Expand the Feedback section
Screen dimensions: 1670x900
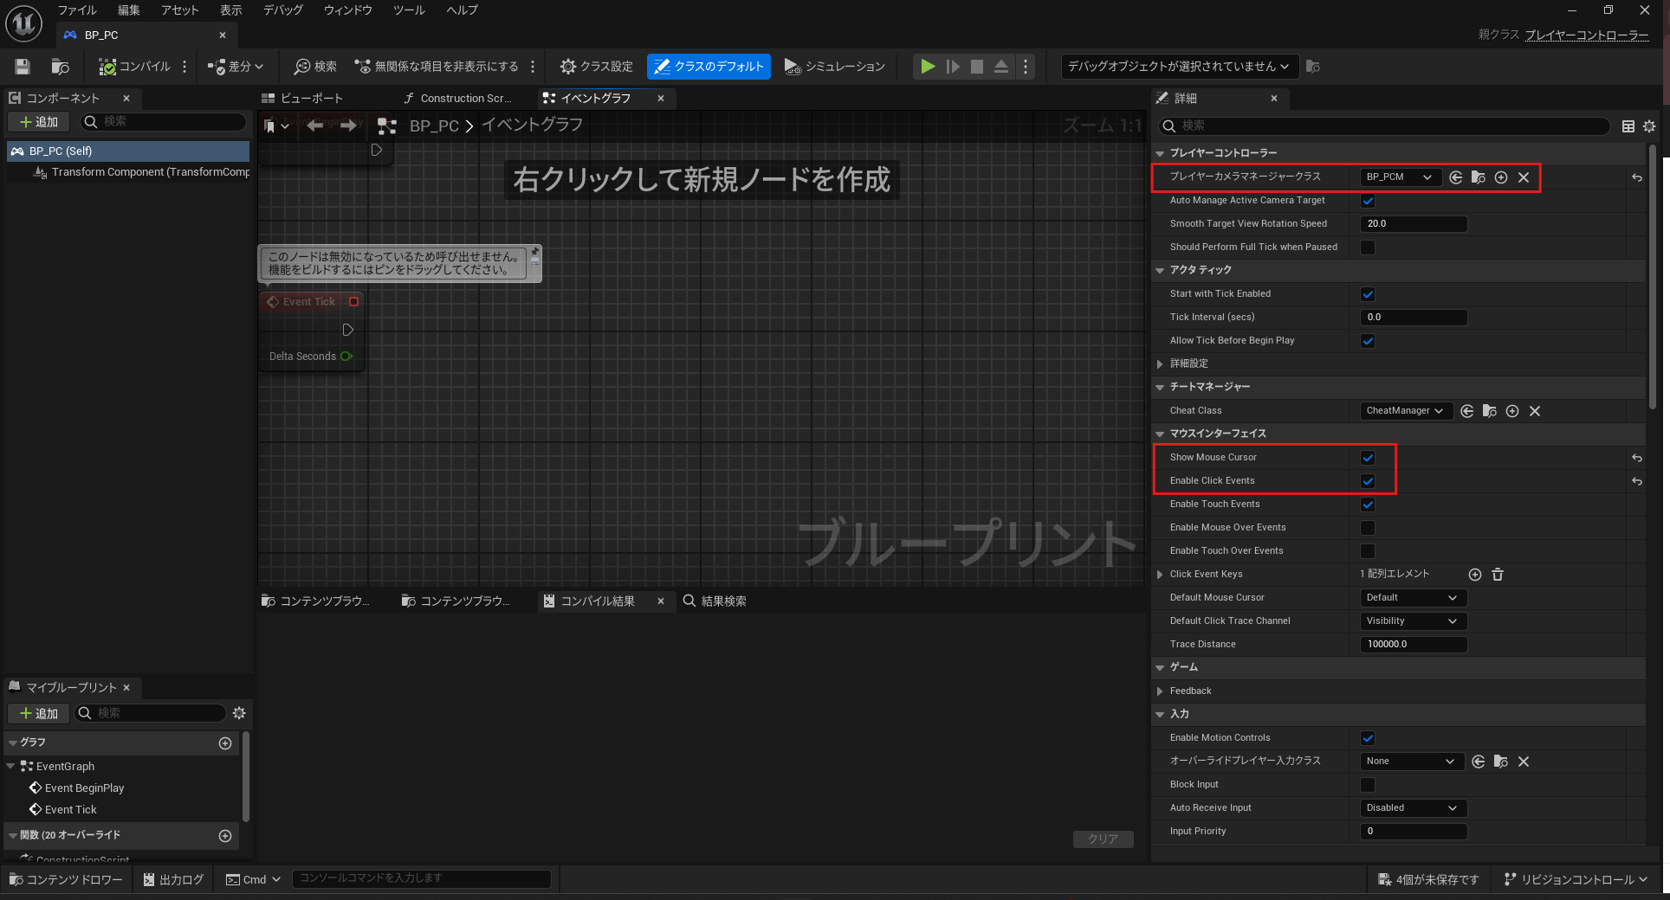pyautogui.click(x=1160, y=691)
